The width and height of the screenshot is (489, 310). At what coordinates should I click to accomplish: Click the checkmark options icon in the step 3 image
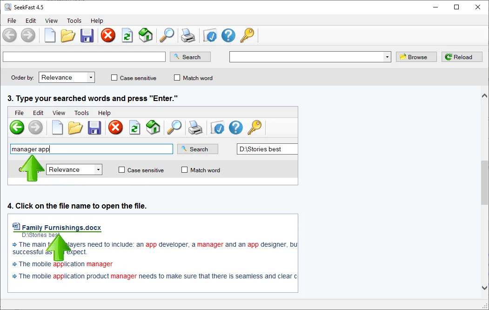coord(217,128)
